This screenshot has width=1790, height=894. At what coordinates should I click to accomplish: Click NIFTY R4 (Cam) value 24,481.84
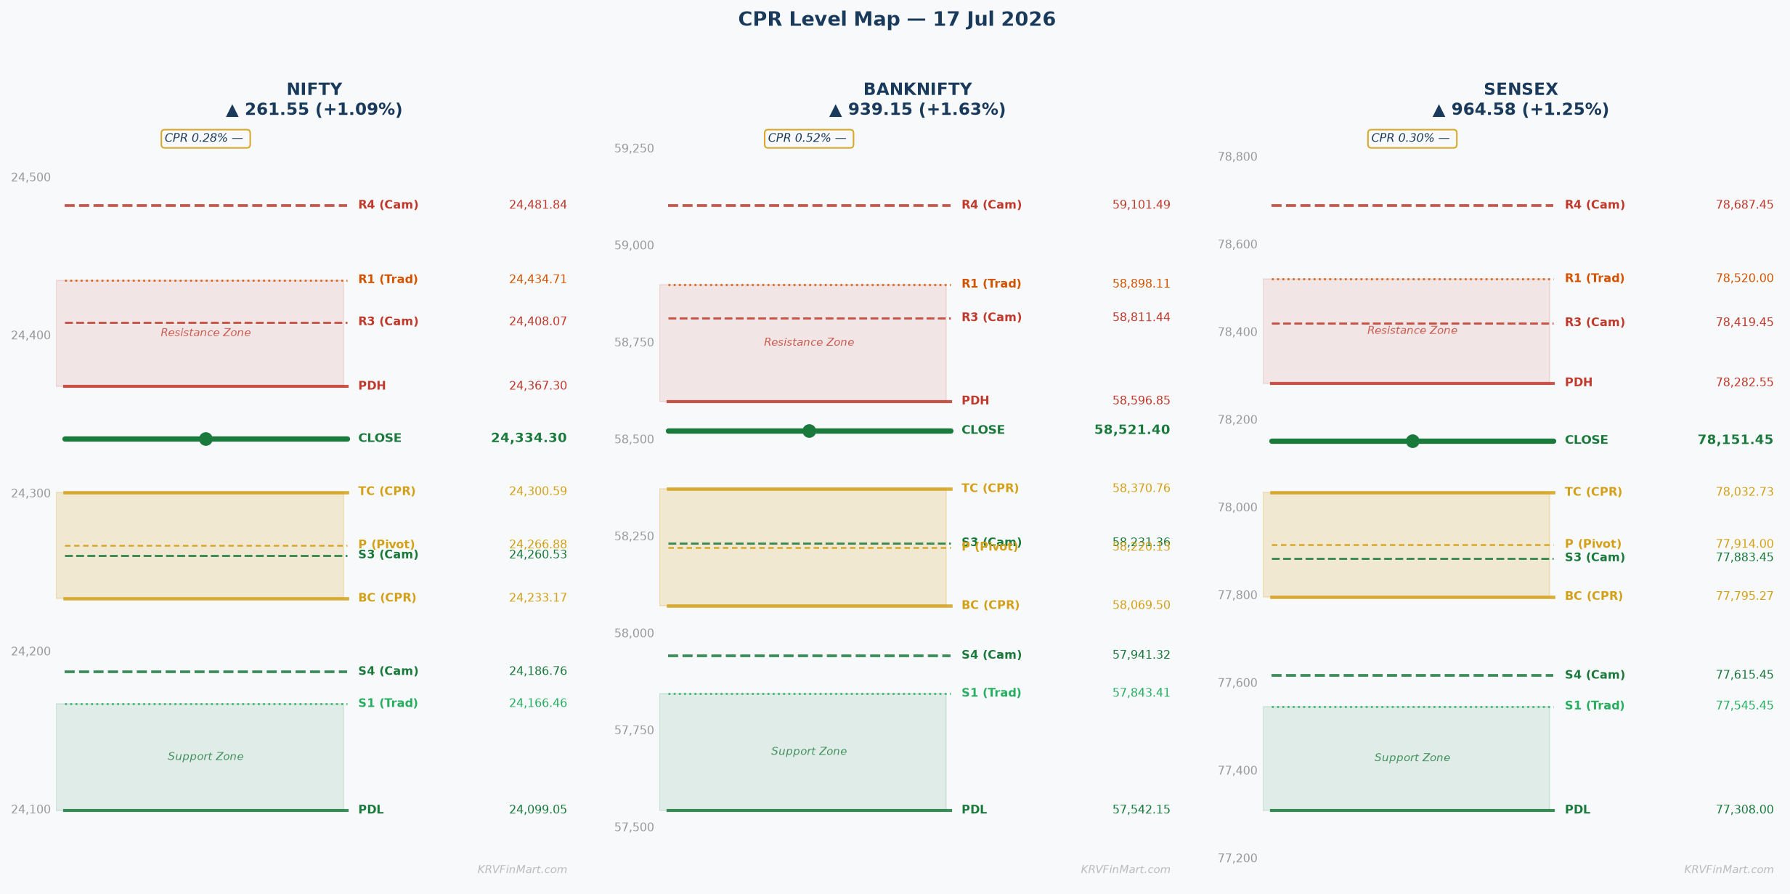pos(538,206)
